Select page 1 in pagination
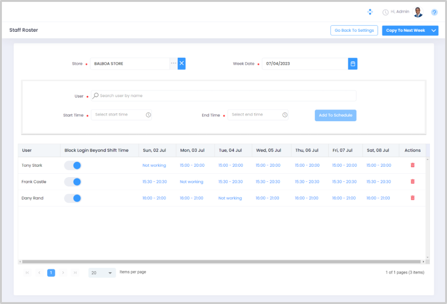Viewport: 447px width, 304px height. click(51, 273)
